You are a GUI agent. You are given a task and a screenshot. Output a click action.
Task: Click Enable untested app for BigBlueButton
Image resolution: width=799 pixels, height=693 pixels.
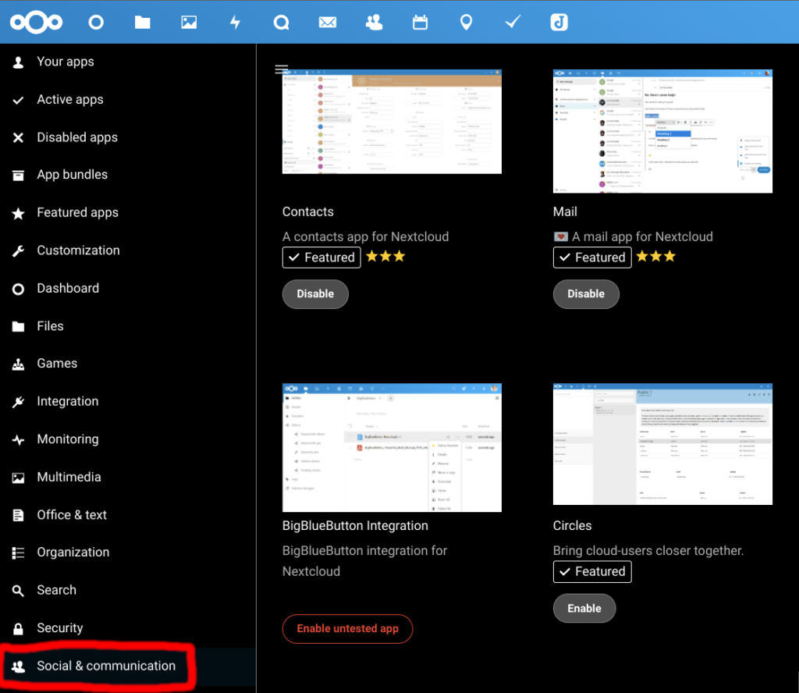(x=347, y=629)
